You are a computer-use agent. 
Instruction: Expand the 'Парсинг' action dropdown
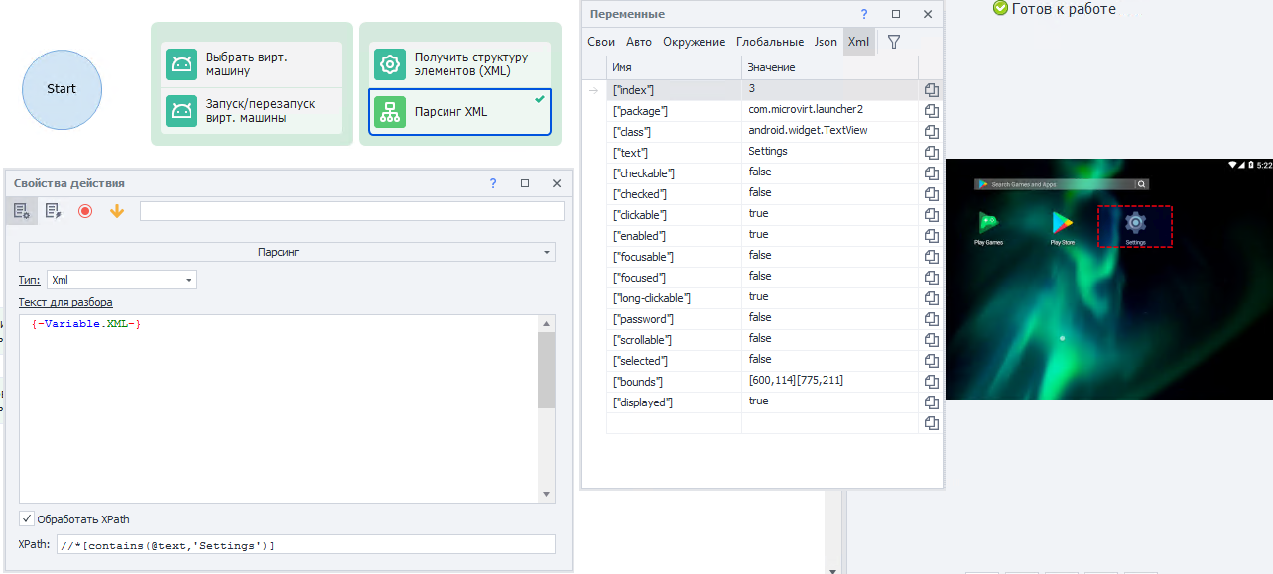coord(549,252)
